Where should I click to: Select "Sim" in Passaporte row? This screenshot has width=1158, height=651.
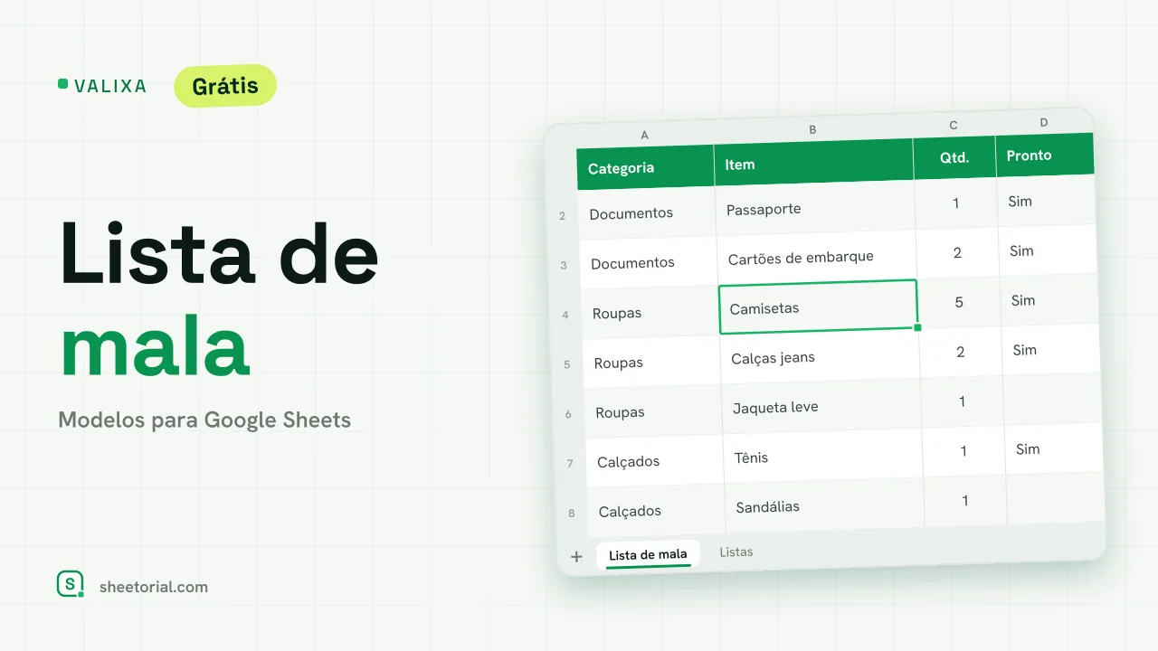point(1047,201)
